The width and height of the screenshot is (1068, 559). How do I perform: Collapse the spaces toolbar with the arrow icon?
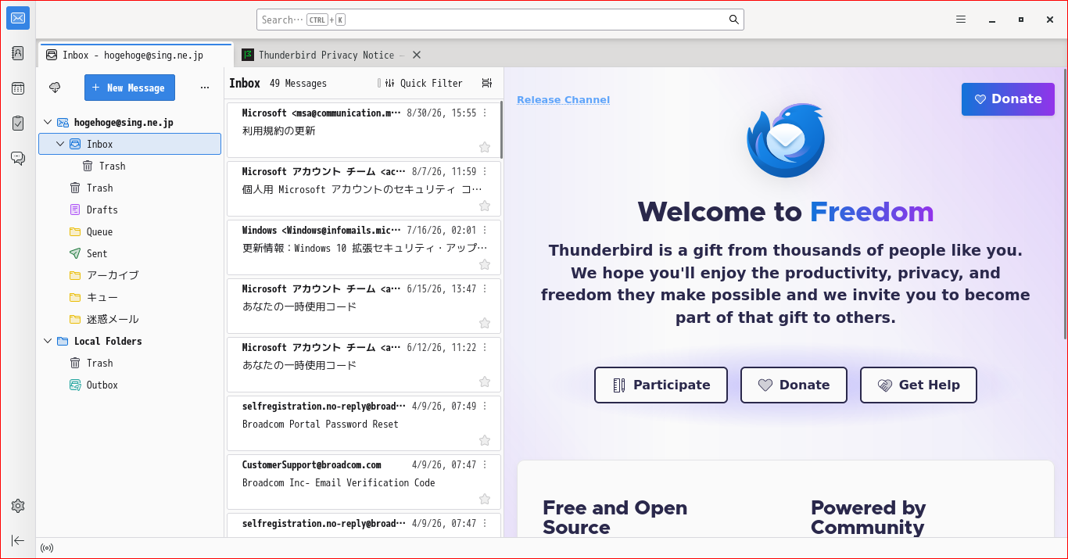[x=18, y=540]
